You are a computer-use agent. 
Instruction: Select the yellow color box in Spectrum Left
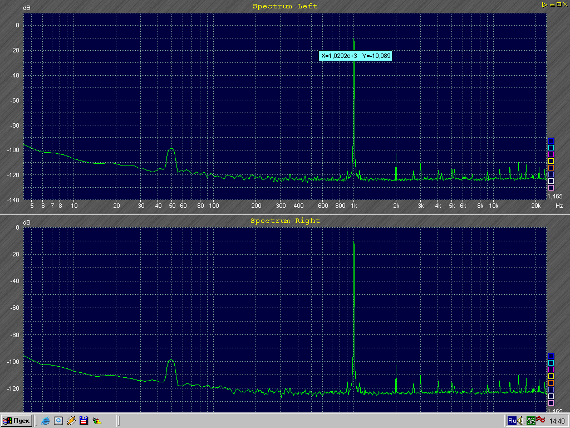pos(551,160)
